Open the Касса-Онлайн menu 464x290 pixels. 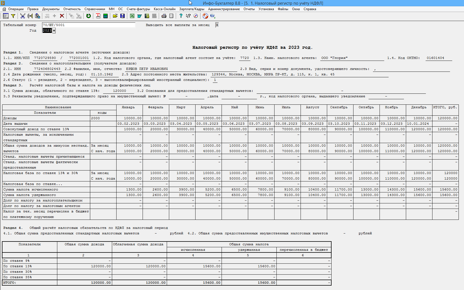[x=165, y=9]
